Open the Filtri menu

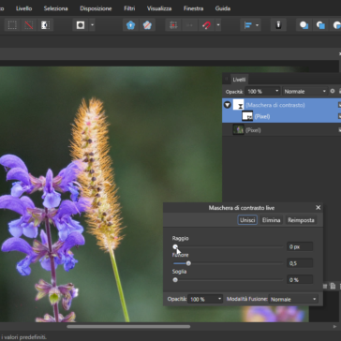[x=129, y=8]
